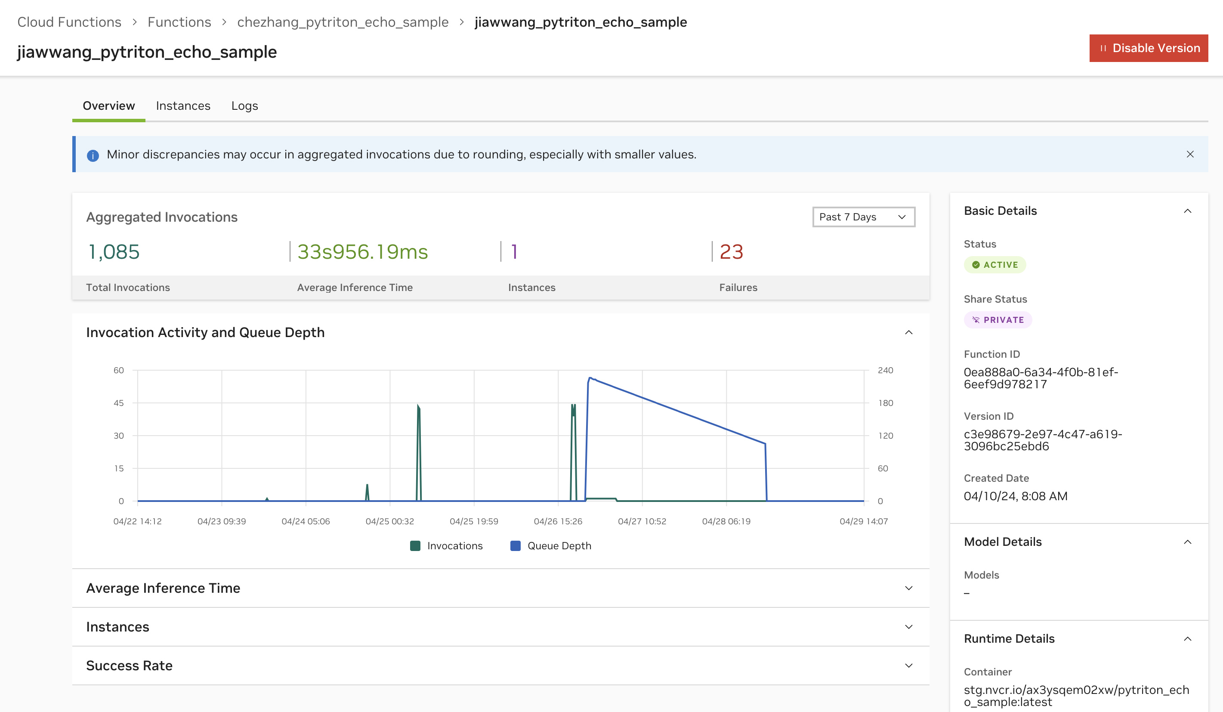This screenshot has width=1223, height=712.
Task: Click the Average Inference Time metric label
Action: [355, 287]
